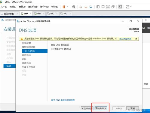Open the 查看(V) menu
The image size is (150, 113).
pos(22,7)
